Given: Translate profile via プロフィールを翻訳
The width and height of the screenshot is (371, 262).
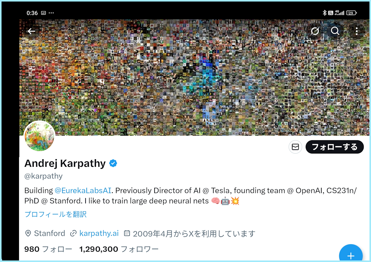Looking at the screenshot, I should pyautogui.click(x=55, y=214).
